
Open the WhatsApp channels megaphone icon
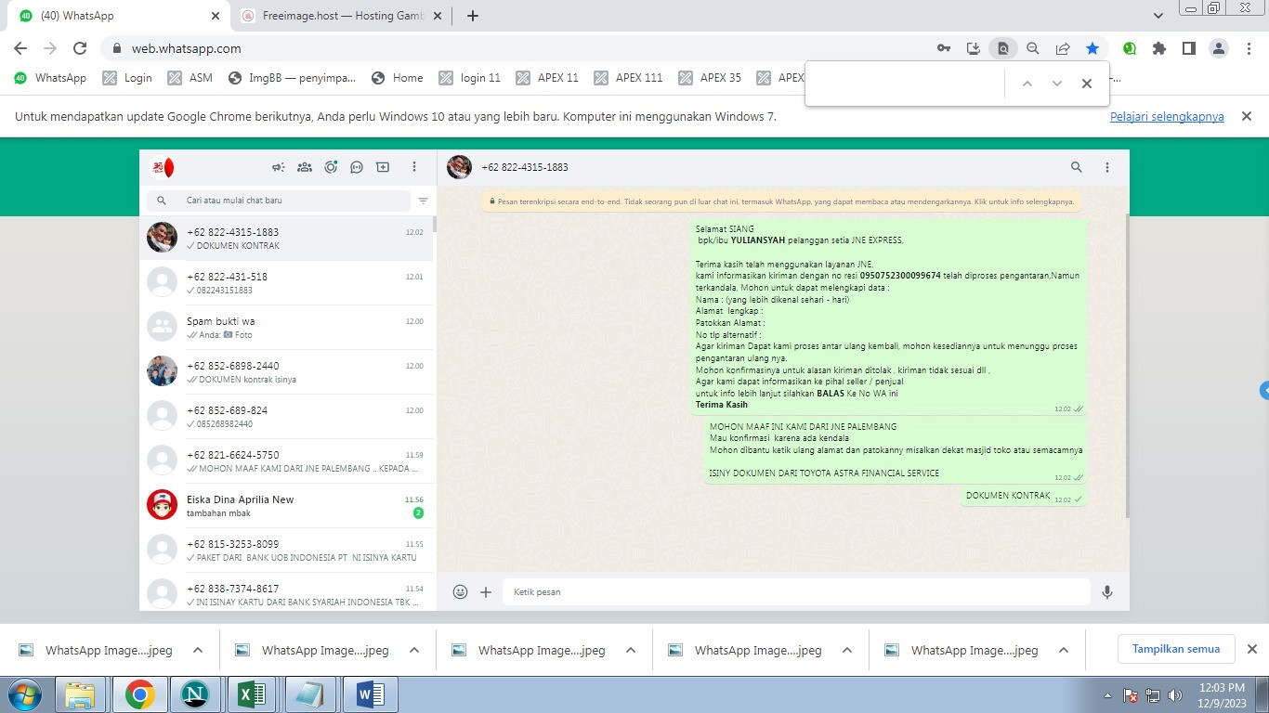pyautogui.click(x=278, y=167)
